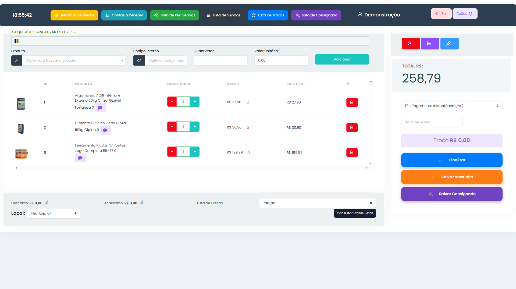Edit the Desconto value pencil icon

pos(47,202)
